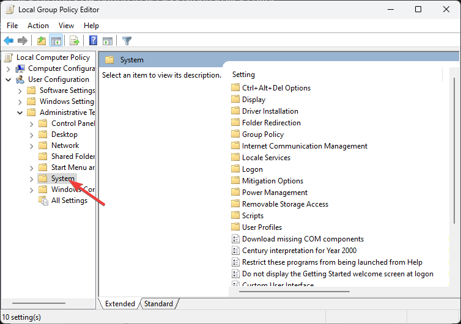Click the Export List toolbar icon
This screenshot has width=461, height=324.
75,40
